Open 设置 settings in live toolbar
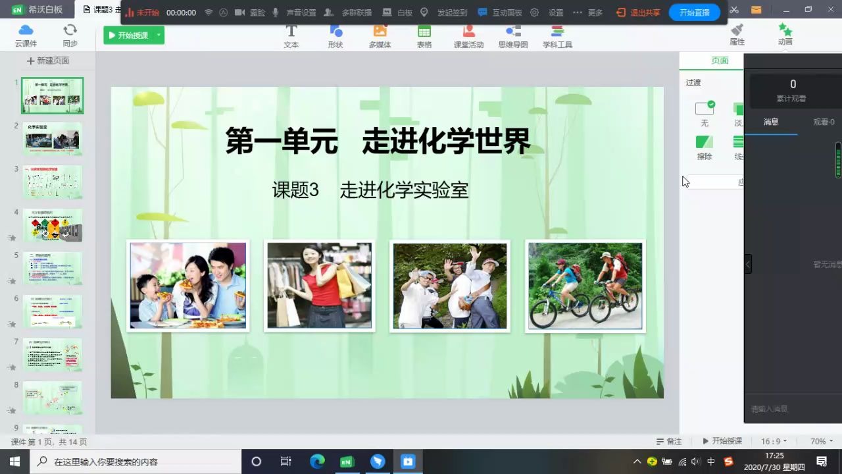The height and width of the screenshot is (474, 842). click(547, 13)
